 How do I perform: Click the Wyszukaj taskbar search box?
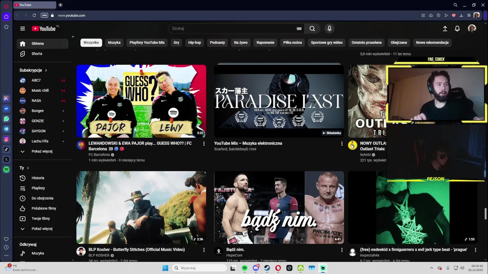199,268
